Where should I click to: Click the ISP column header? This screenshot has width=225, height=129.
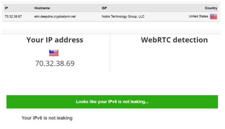[104, 8]
